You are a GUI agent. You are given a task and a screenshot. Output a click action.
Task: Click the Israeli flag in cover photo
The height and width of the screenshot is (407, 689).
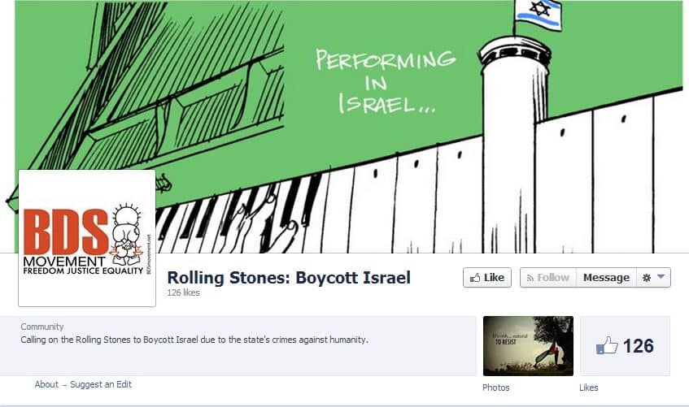tap(539, 14)
